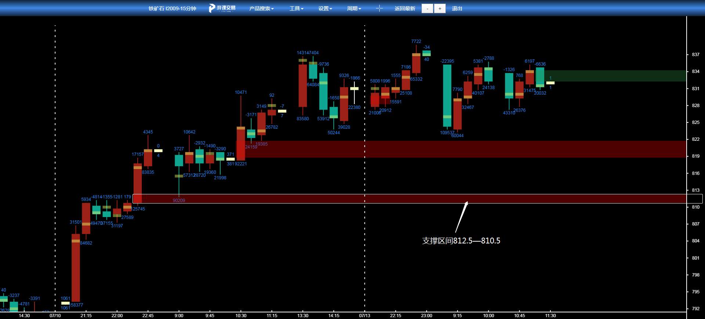Activate the crosshair cursor tool
The height and width of the screenshot is (319, 705).
point(379,8)
